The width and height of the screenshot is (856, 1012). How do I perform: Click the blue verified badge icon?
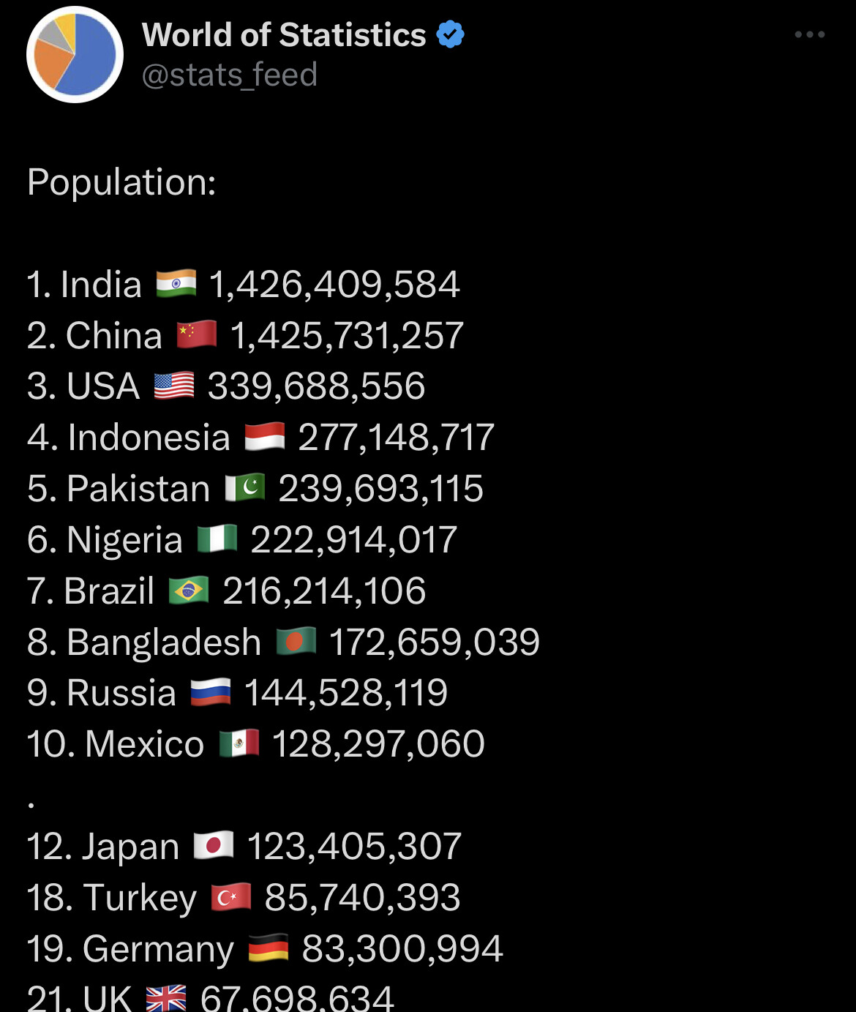[450, 34]
